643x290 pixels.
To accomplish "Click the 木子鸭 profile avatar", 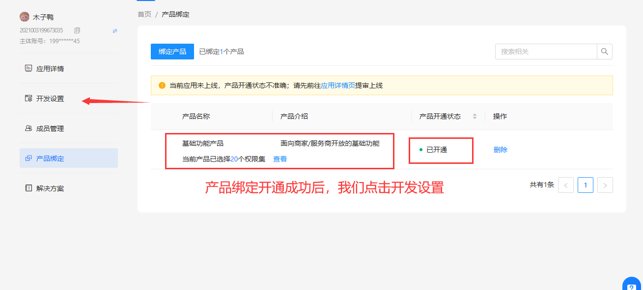I will 25,16.
